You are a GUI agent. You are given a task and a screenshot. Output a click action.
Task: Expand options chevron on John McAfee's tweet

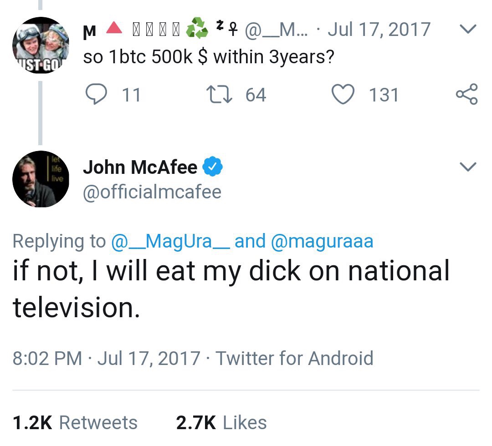(x=468, y=167)
